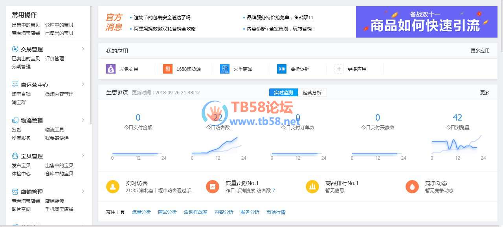Open news link 造物节的包裹安全送达了吗

point(162,17)
